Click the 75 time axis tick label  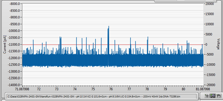[x=93, y=89]
